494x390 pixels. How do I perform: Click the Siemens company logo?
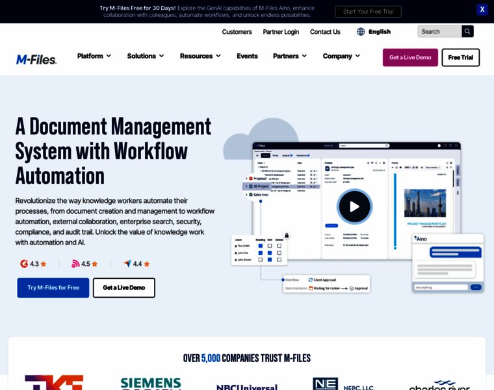(x=151, y=383)
